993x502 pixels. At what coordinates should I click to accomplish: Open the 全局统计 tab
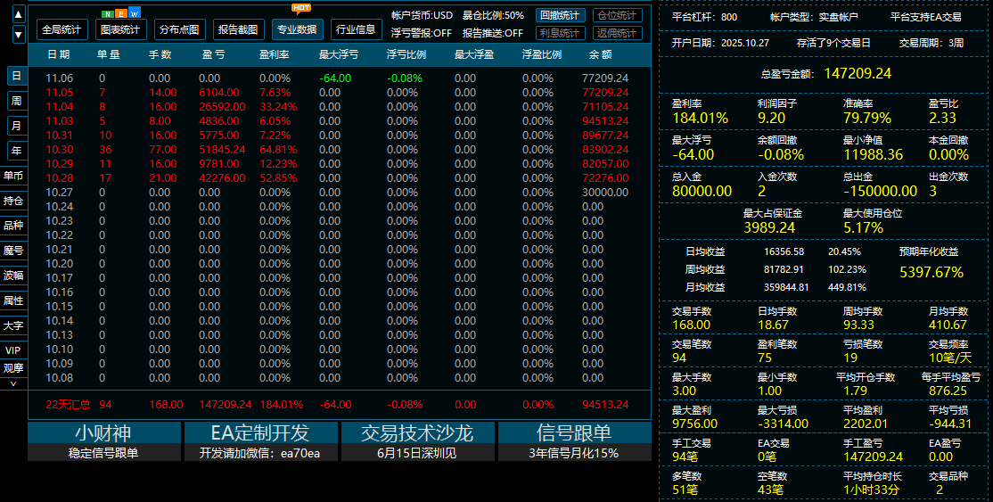[62, 29]
